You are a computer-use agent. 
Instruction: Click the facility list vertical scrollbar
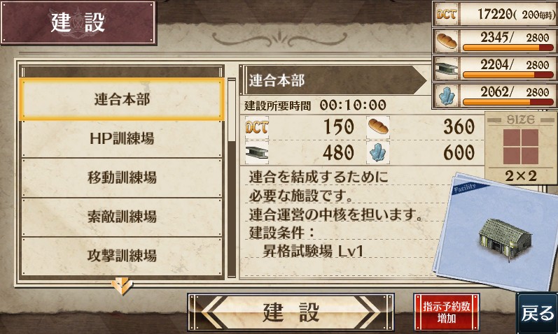coord(232,177)
